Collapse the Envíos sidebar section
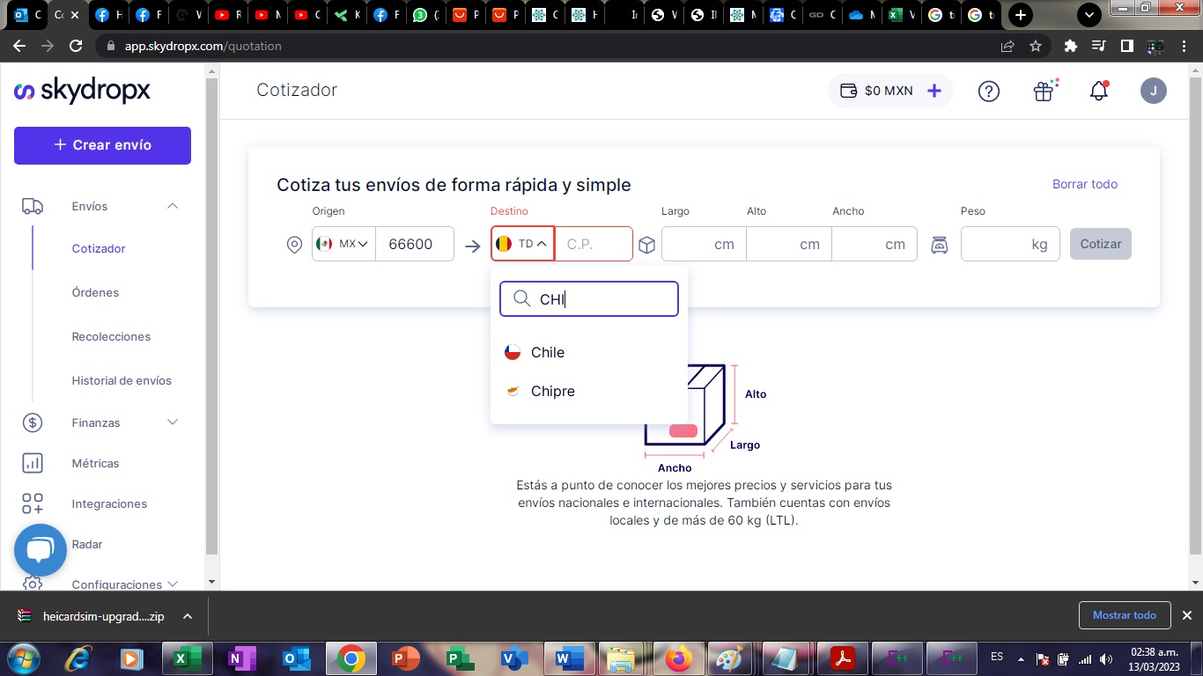Viewport: 1203px width, 676px height. point(173,206)
